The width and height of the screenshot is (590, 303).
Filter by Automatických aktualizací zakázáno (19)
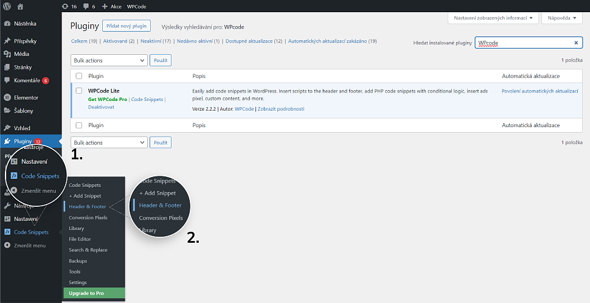point(332,41)
